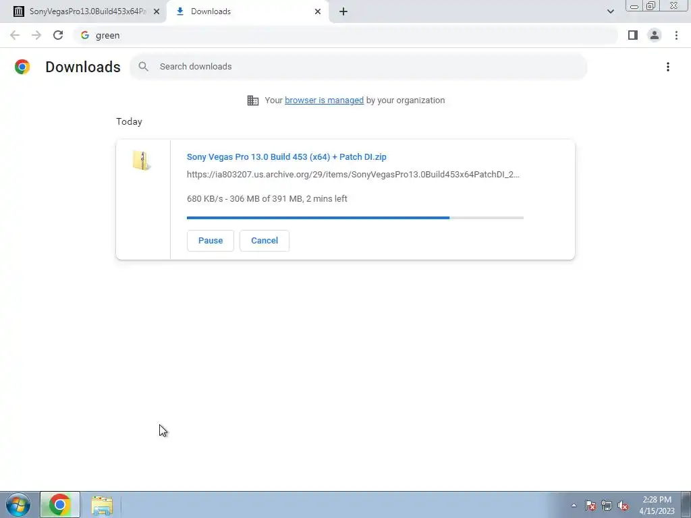Go forward with the browser forward arrow

tap(36, 35)
